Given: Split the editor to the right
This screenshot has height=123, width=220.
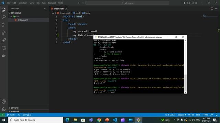Looking at the screenshot, I should coord(212,9).
